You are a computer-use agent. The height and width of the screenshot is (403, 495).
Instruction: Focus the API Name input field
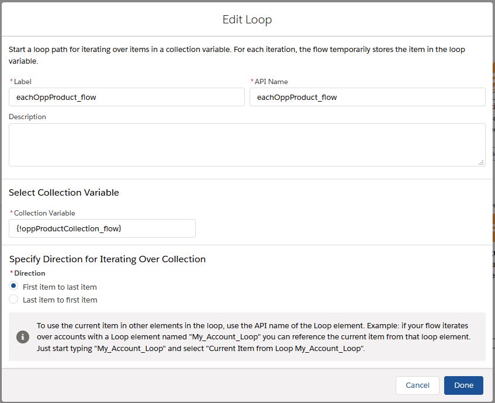pos(367,97)
